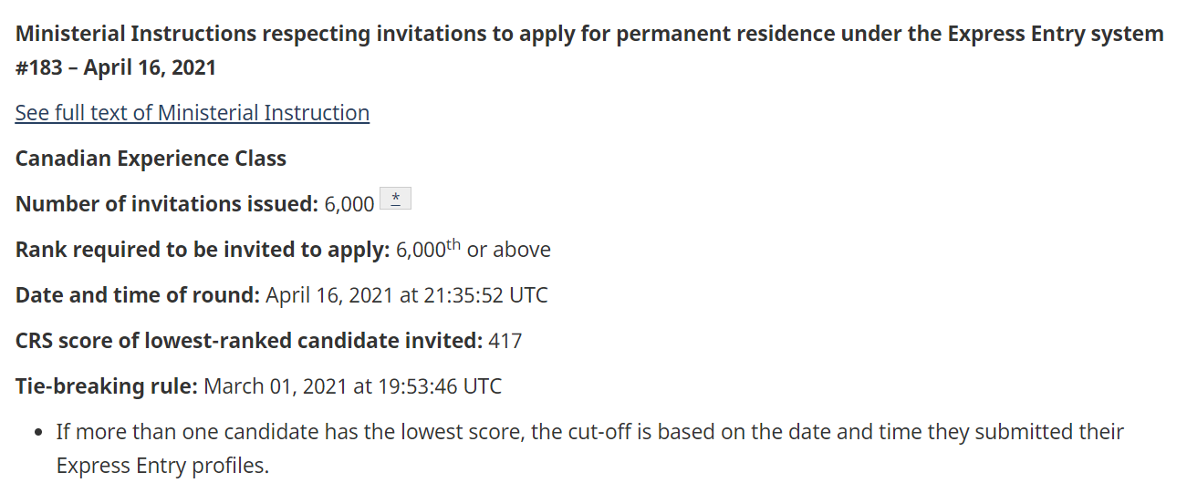Click the 'Express Entry profiles.' closing line
Screen dimensions: 1187x493
[162, 466]
